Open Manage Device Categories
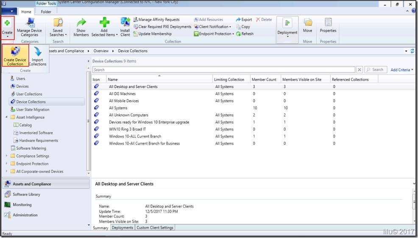This screenshot has width=418, height=238. point(29,28)
